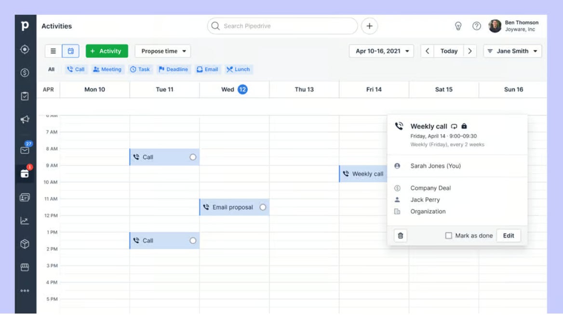Mark Tuesday 1 PM Call as done

click(x=193, y=241)
